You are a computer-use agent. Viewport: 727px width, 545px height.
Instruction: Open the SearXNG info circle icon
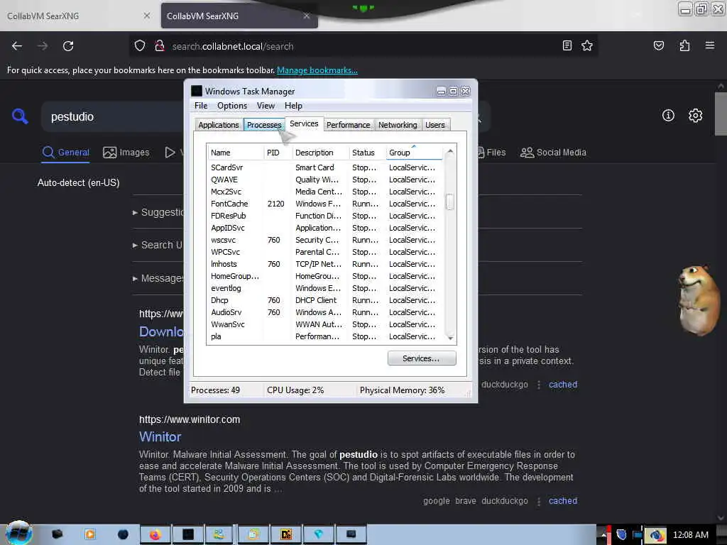668,116
